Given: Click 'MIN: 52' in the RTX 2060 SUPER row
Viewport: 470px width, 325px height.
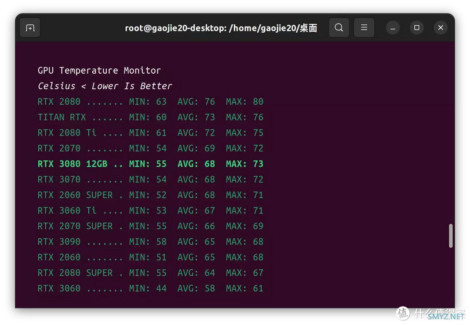Looking at the screenshot, I should [148, 195].
